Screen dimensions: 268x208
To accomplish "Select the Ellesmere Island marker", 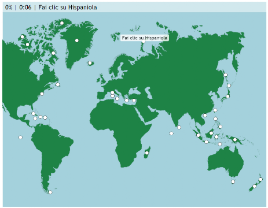I will click(x=62, y=23).
